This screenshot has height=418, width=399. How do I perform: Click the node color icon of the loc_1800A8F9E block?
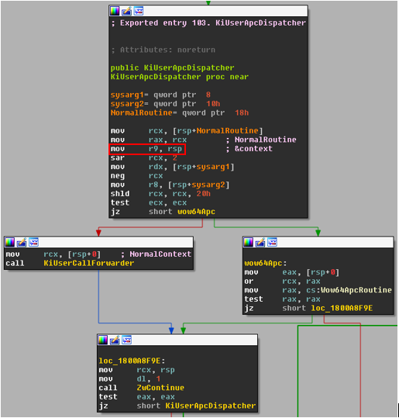103,340
